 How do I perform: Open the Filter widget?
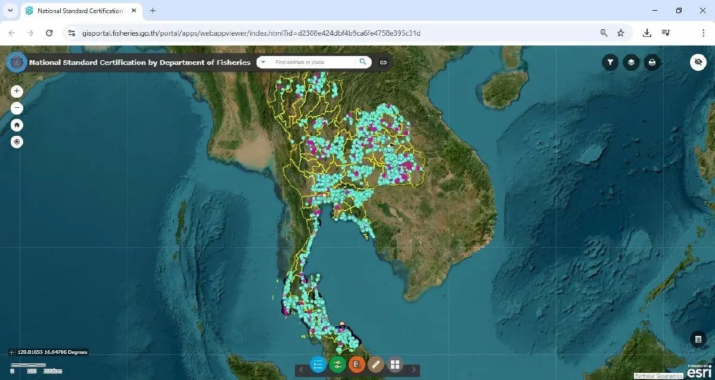(610, 62)
